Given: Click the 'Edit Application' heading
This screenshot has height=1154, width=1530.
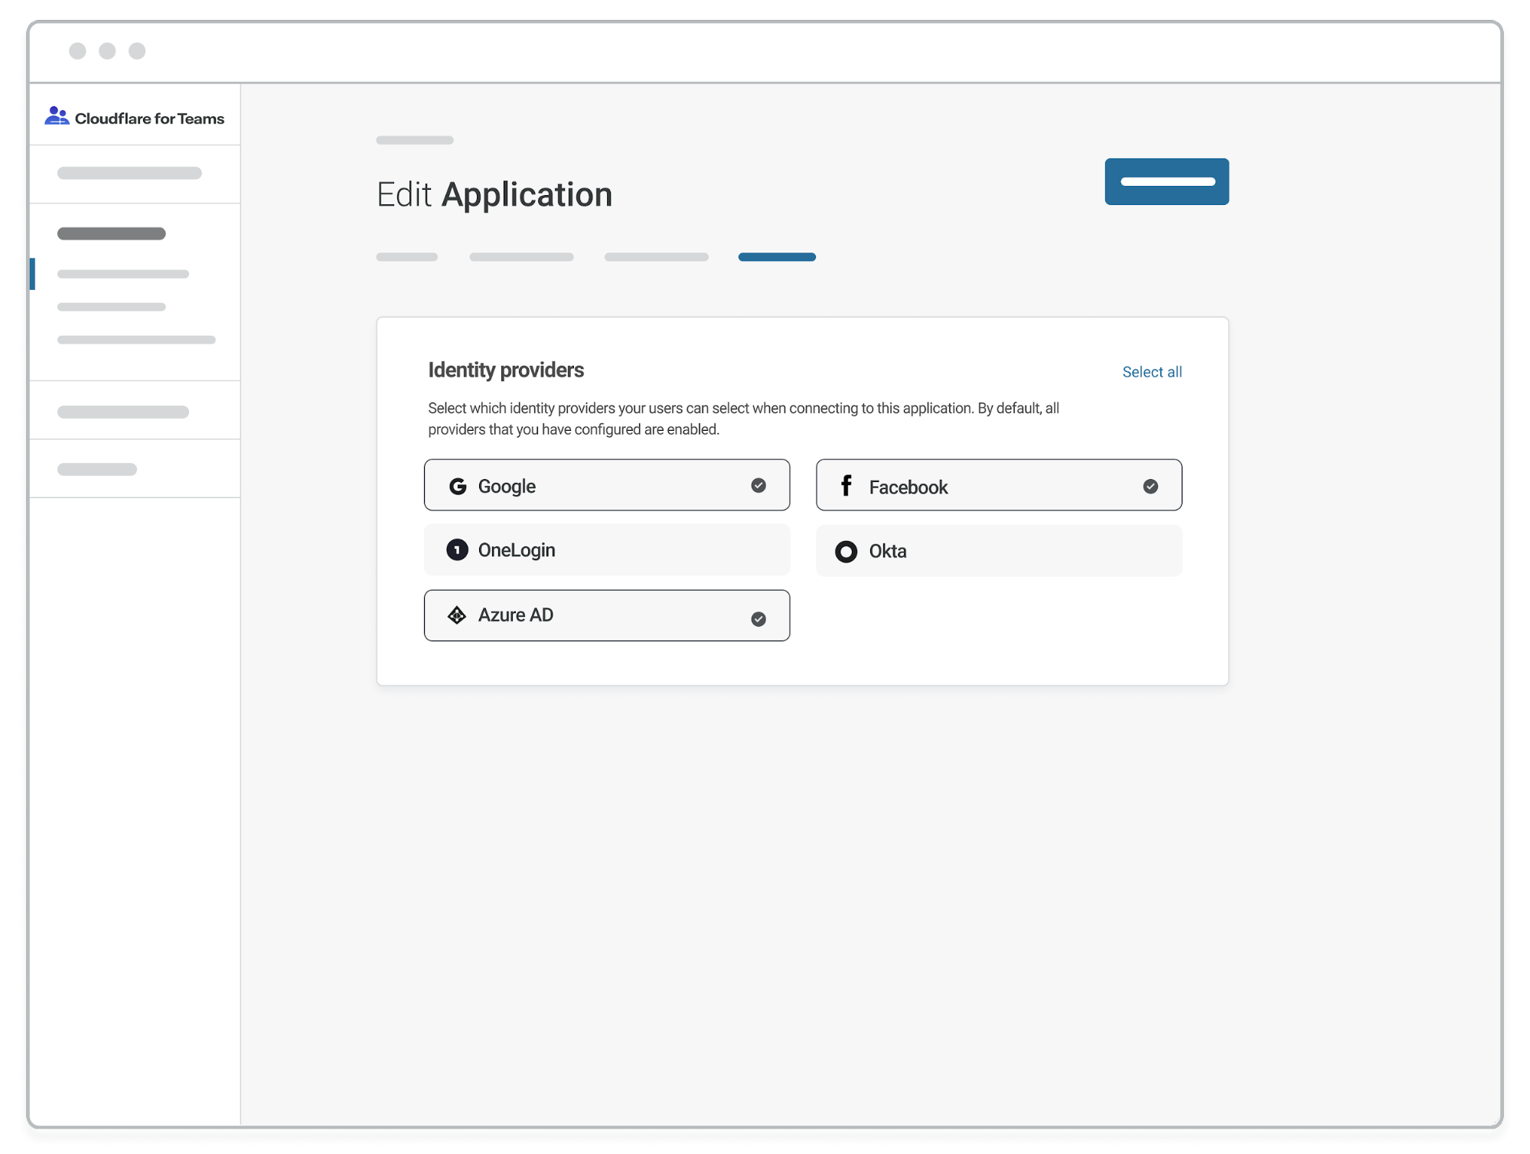Looking at the screenshot, I should [494, 194].
